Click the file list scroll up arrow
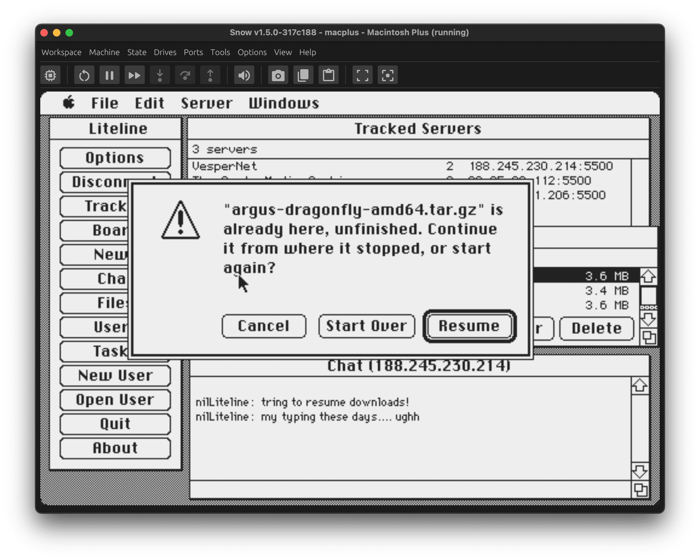Viewport: 700px width, 560px height. pos(648,277)
